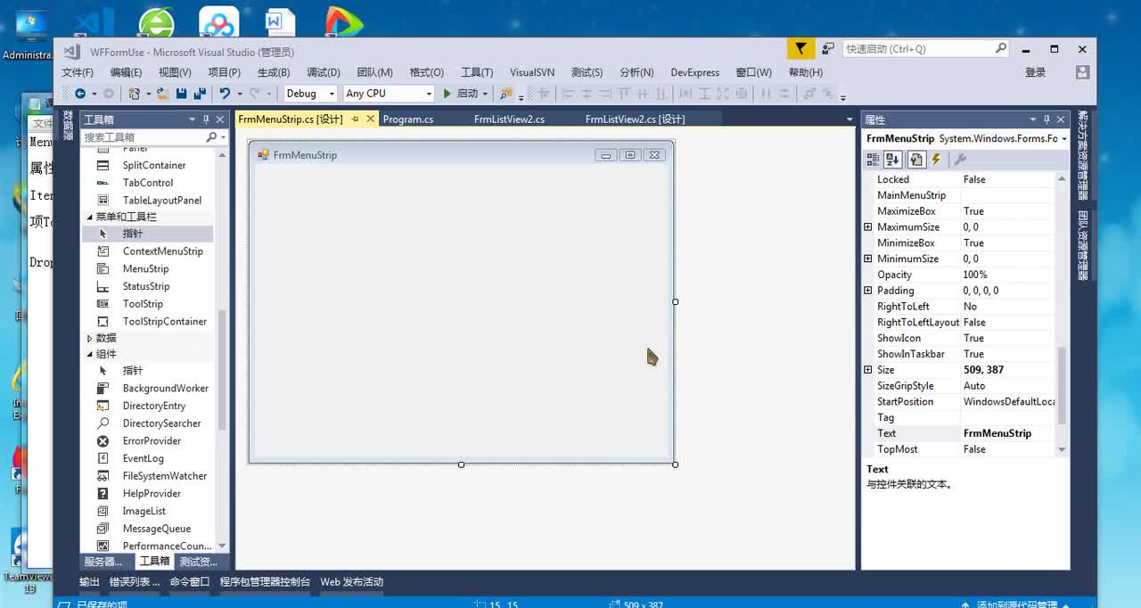Viewport: 1141px width, 608px height.
Task: Open the 错误列表 bottom panel tab
Action: (135, 581)
